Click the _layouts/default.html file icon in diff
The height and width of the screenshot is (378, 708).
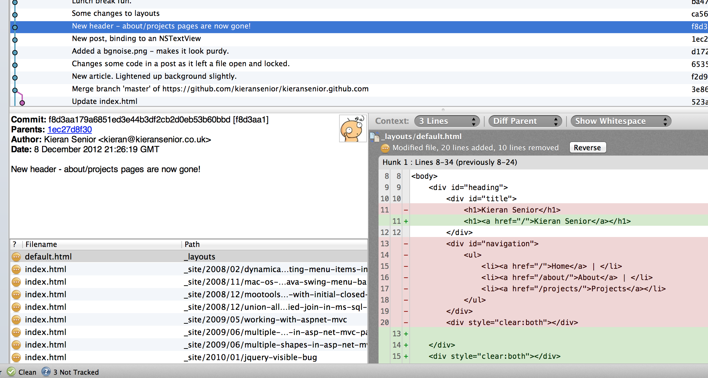pyautogui.click(x=375, y=137)
